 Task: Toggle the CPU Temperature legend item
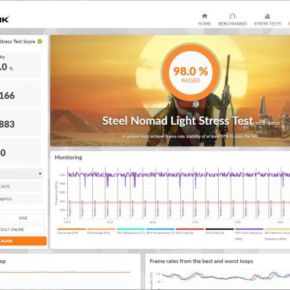130,231
